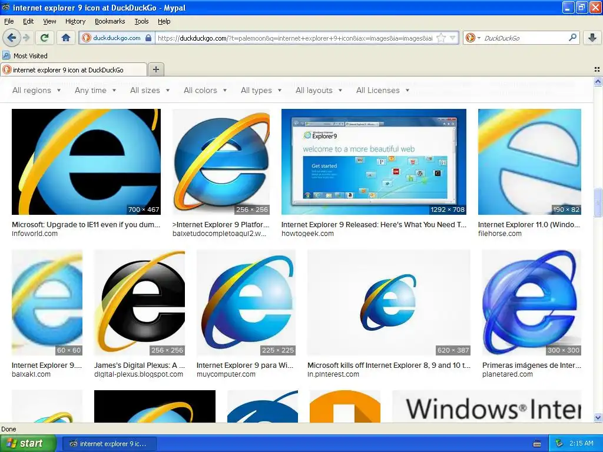Click the Mypal taskbar window button
Viewport: 603px width, 452px height.
pyautogui.click(x=109, y=444)
